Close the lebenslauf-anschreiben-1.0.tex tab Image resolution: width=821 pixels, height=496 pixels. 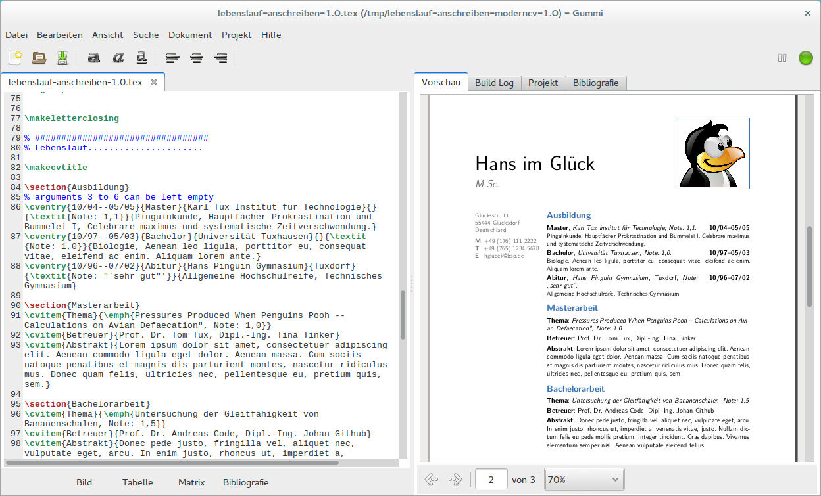[154, 82]
